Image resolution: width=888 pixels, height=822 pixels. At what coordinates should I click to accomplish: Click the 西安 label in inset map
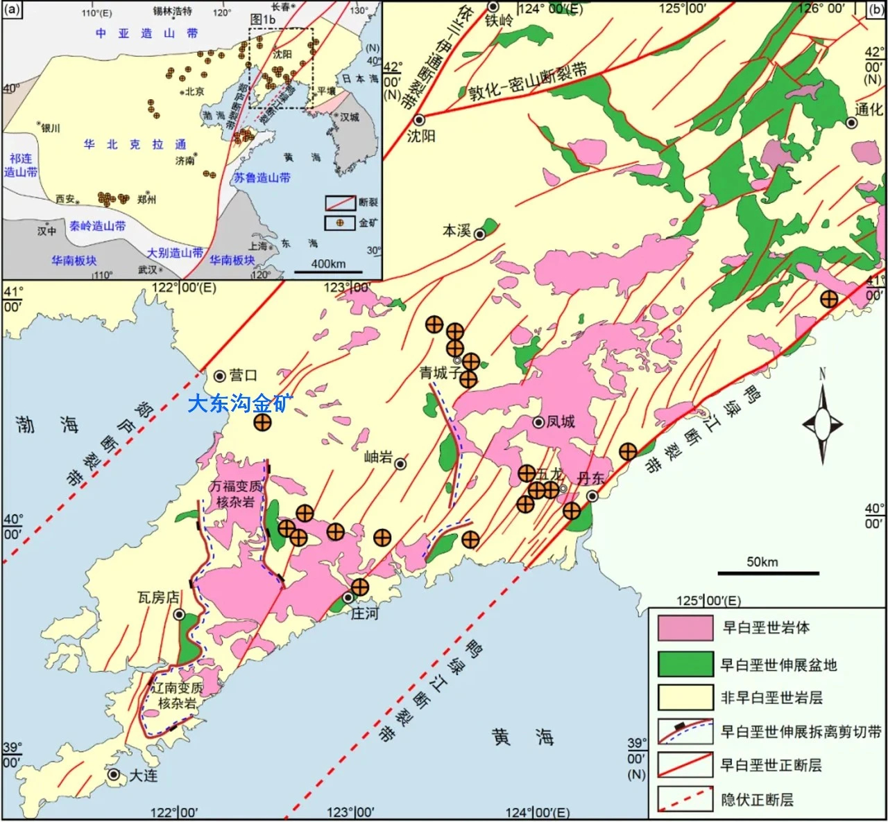pos(65,199)
